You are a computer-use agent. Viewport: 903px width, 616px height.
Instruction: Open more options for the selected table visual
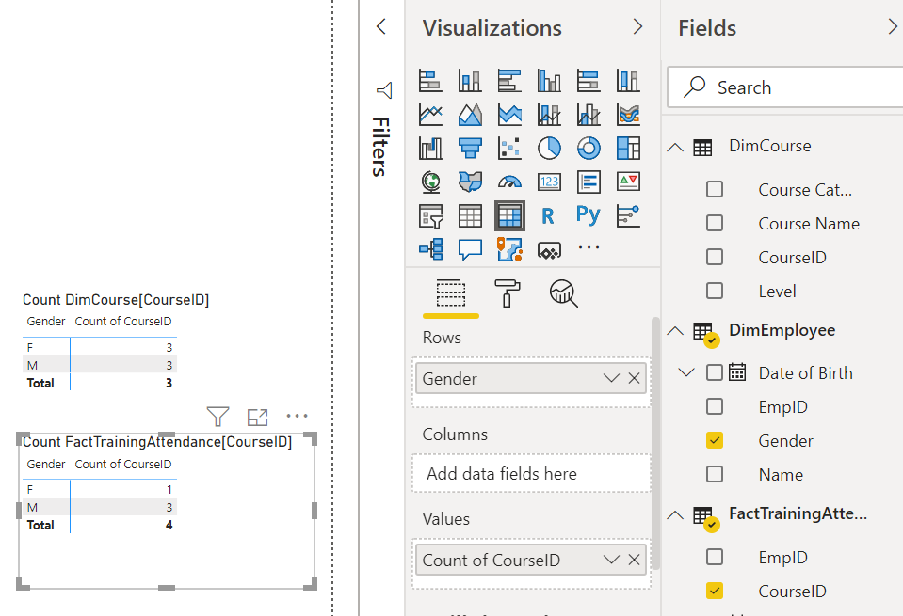click(298, 416)
